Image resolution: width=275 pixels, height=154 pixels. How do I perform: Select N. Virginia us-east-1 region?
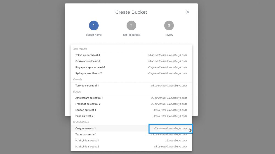pyautogui.click(x=87, y=141)
